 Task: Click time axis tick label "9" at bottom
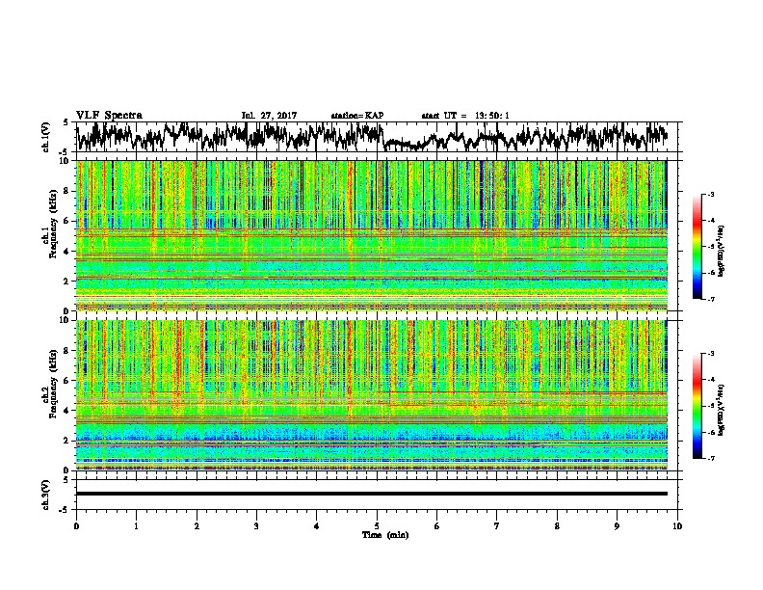[617, 525]
